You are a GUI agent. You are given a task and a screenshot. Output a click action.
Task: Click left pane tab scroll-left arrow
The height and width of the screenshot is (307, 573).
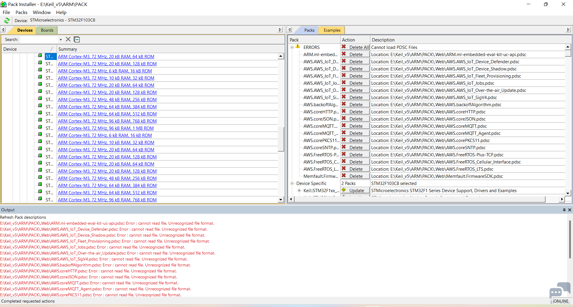(x=3, y=30)
